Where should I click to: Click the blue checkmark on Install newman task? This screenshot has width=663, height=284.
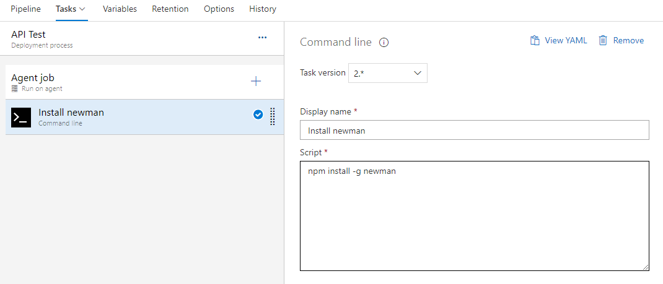[x=258, y=114]
